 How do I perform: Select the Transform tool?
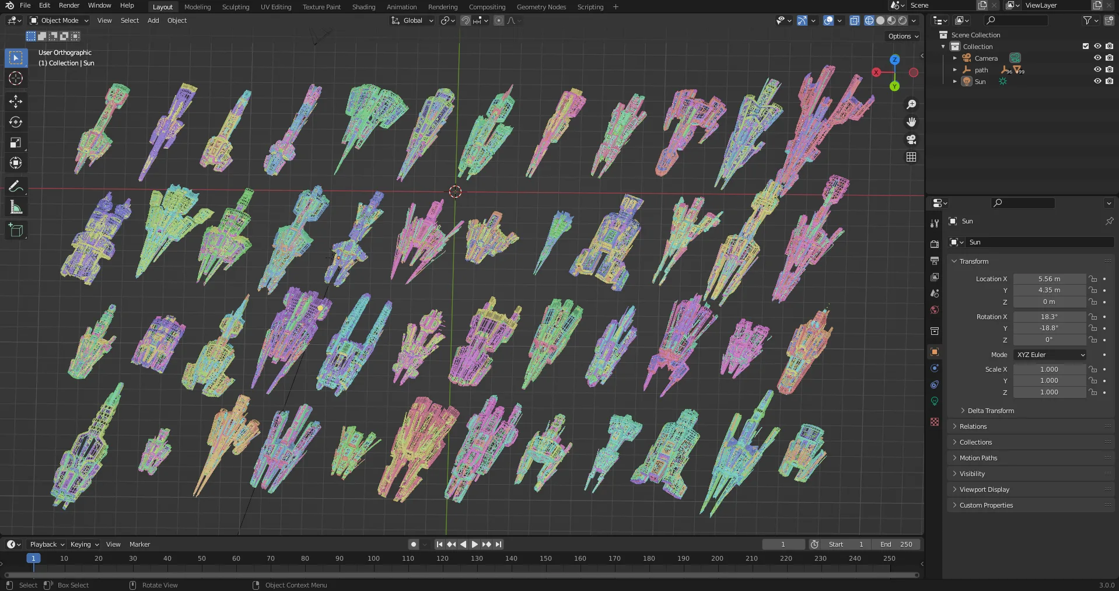coord(16,163)
